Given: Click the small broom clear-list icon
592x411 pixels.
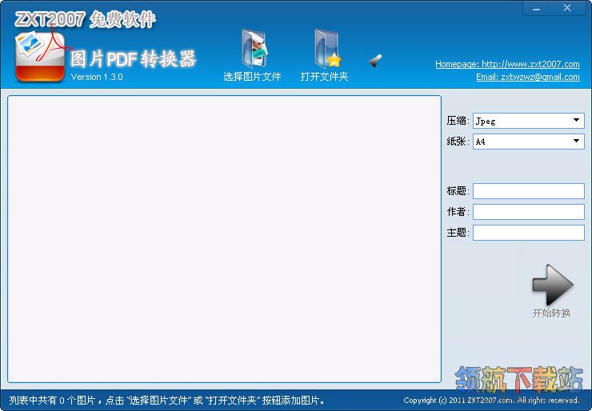Looking at the screenshot, I should pyautogui.click(x=375, y=61).
